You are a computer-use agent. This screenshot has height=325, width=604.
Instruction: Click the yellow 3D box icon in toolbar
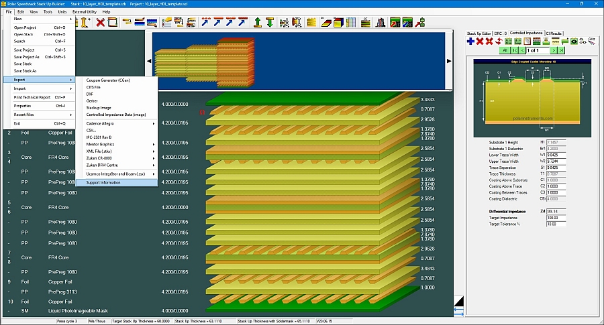pos(338,22)
